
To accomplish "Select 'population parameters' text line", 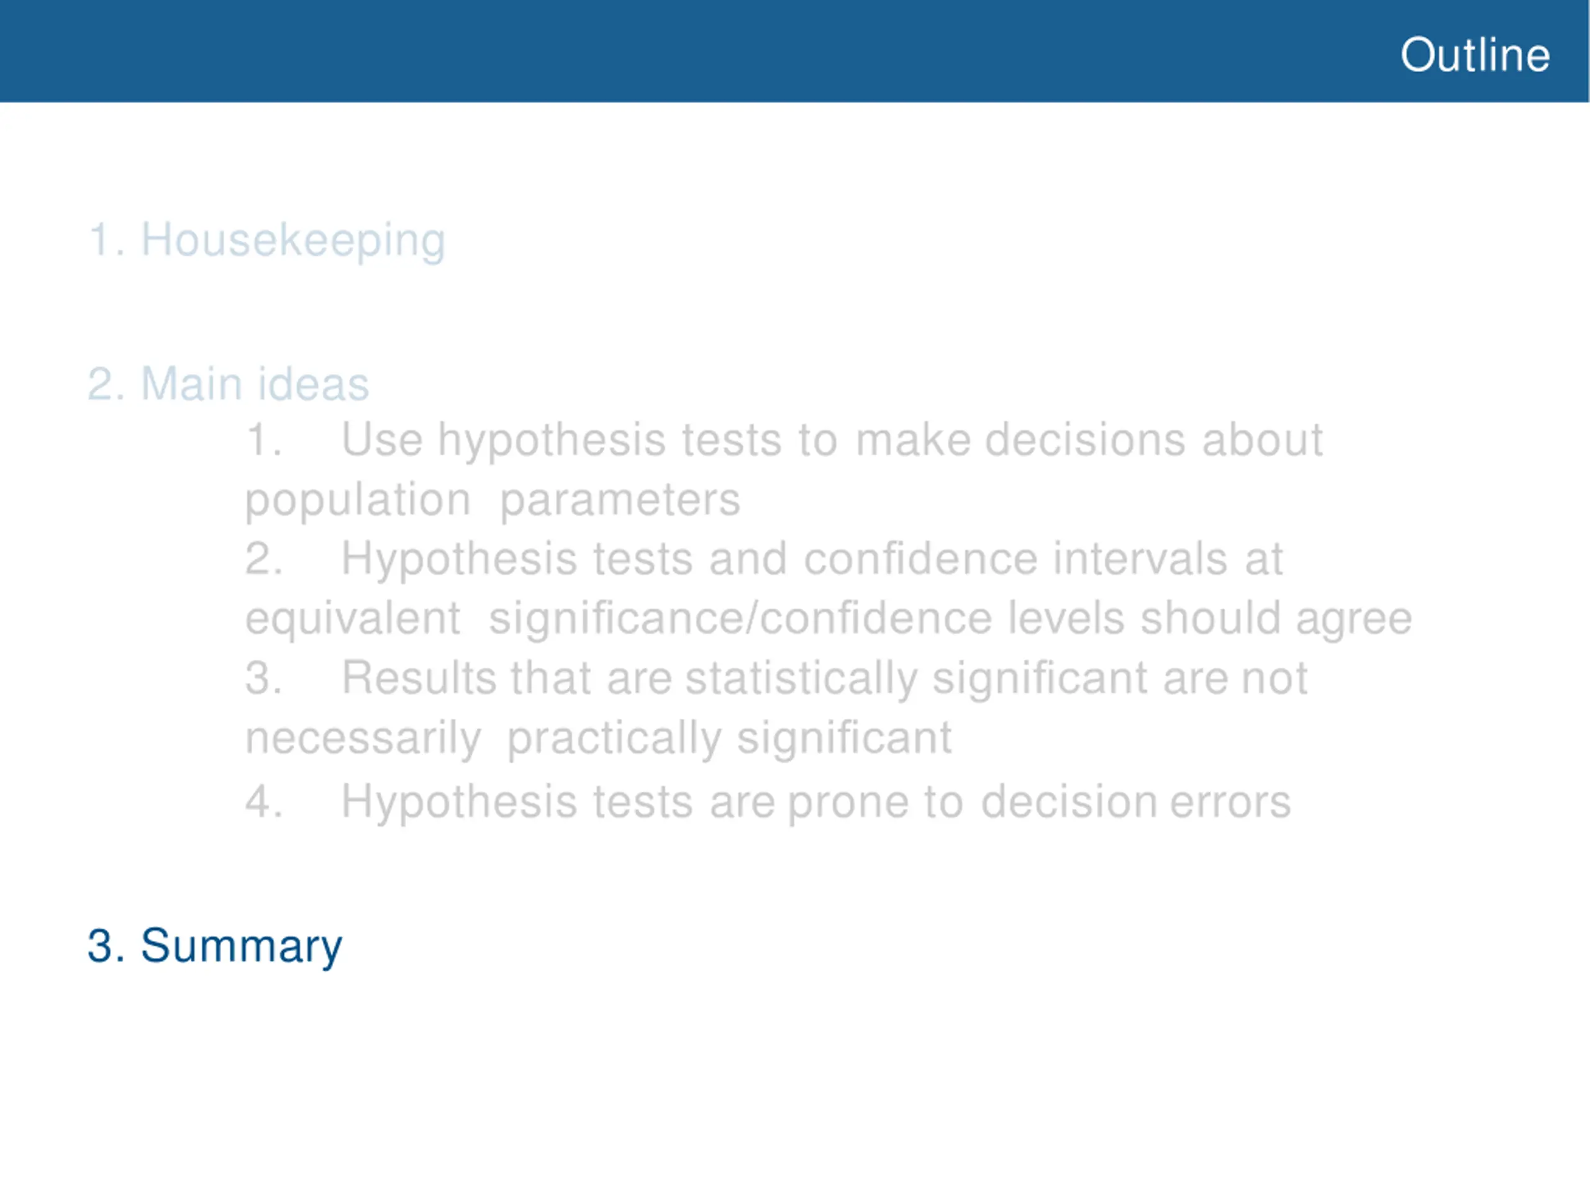I will (x=493, y=500).
